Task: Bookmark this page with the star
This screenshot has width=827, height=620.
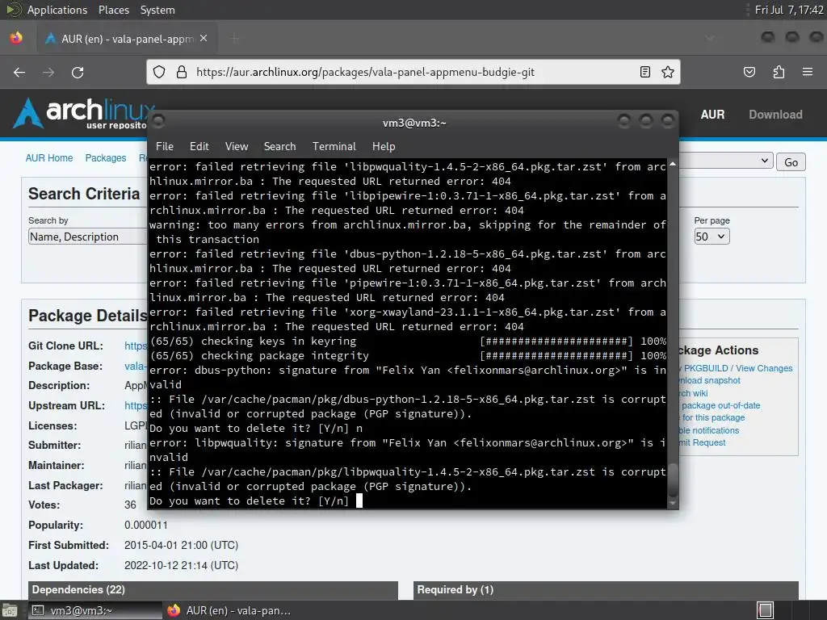Action: (668, 72)
